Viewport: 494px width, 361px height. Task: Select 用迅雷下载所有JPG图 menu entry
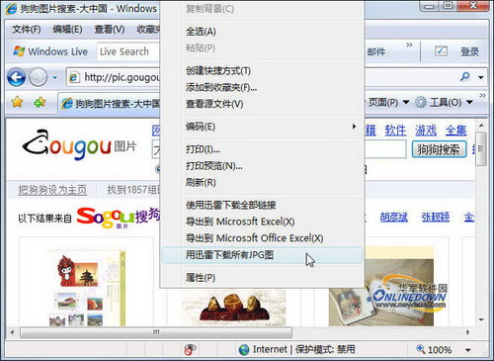tap(262, 255)
